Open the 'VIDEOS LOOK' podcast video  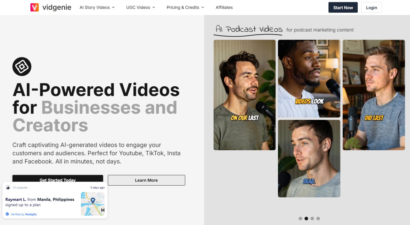[309, 79]
